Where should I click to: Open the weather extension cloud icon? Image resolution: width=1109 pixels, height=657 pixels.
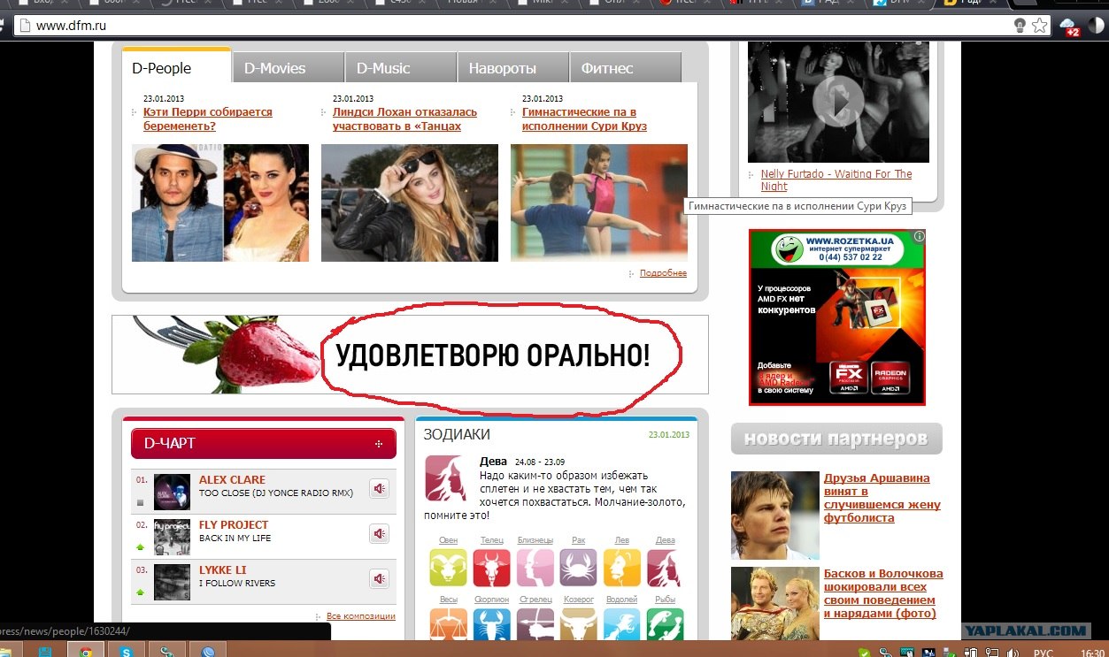[x=1070, y=26]
